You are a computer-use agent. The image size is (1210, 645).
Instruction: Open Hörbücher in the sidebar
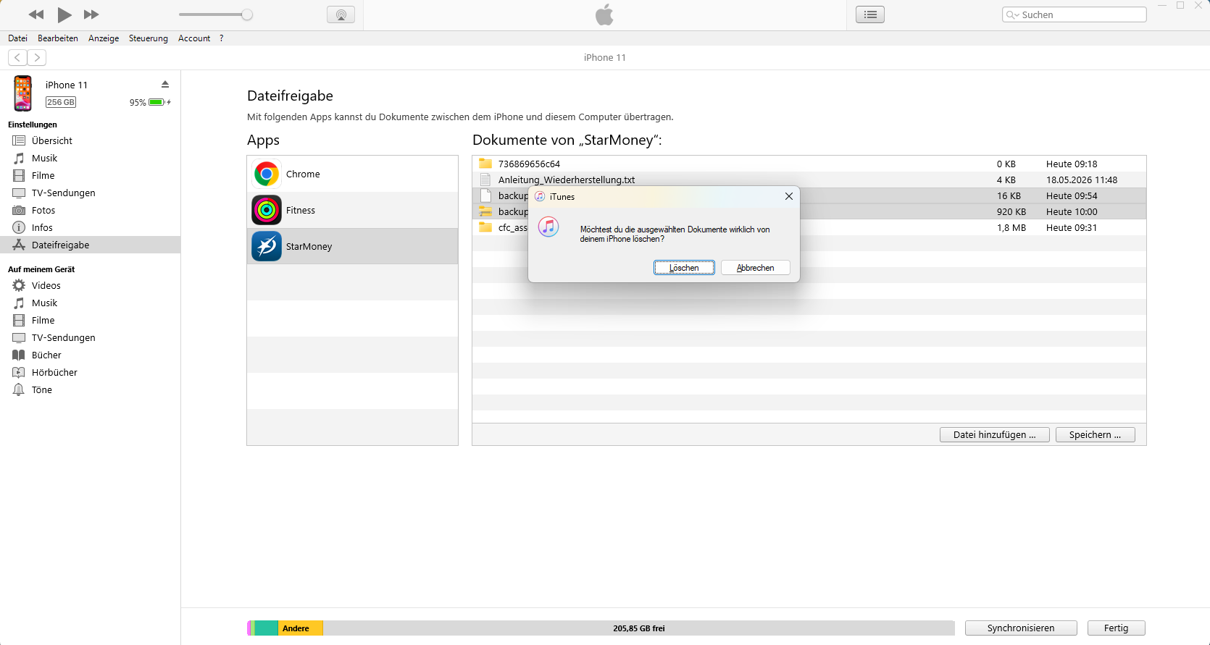click(x=90, y=372)
